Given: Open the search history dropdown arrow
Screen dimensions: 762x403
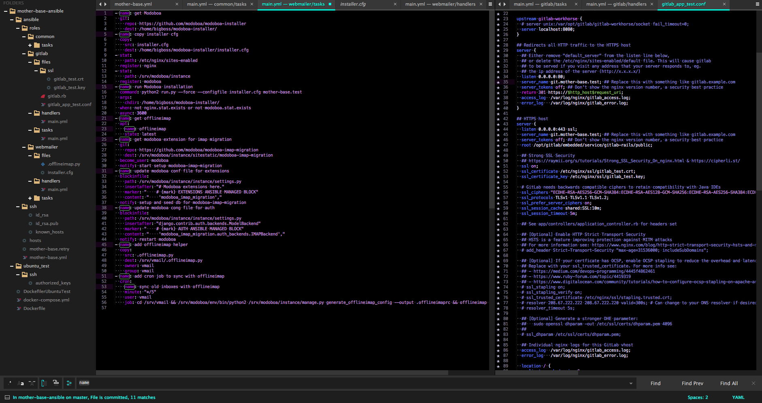Looking at the screenshot, I should (x=630, y=383).
